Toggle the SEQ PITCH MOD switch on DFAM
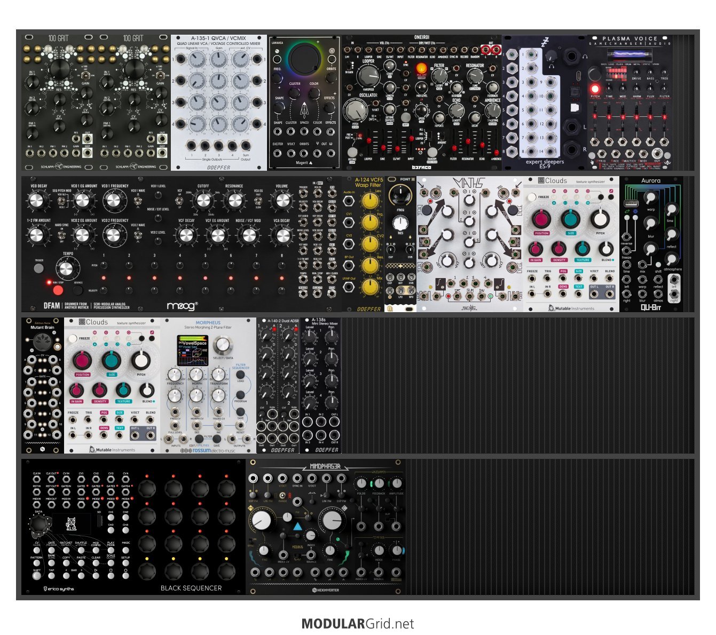Screen dimensions: 716x635 [x=61, y=201]
